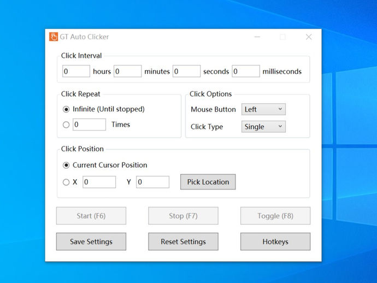Click the Y coordinate input field

coord(152,182)
